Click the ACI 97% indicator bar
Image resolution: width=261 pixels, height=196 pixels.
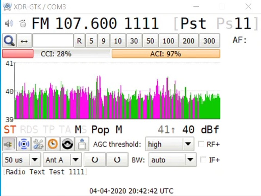coord(166,54)
